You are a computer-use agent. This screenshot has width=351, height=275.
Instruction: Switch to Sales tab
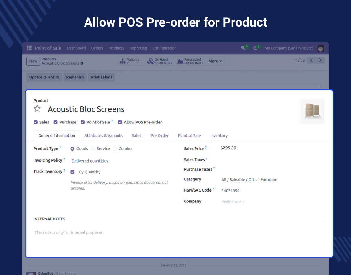pos(137,136)
